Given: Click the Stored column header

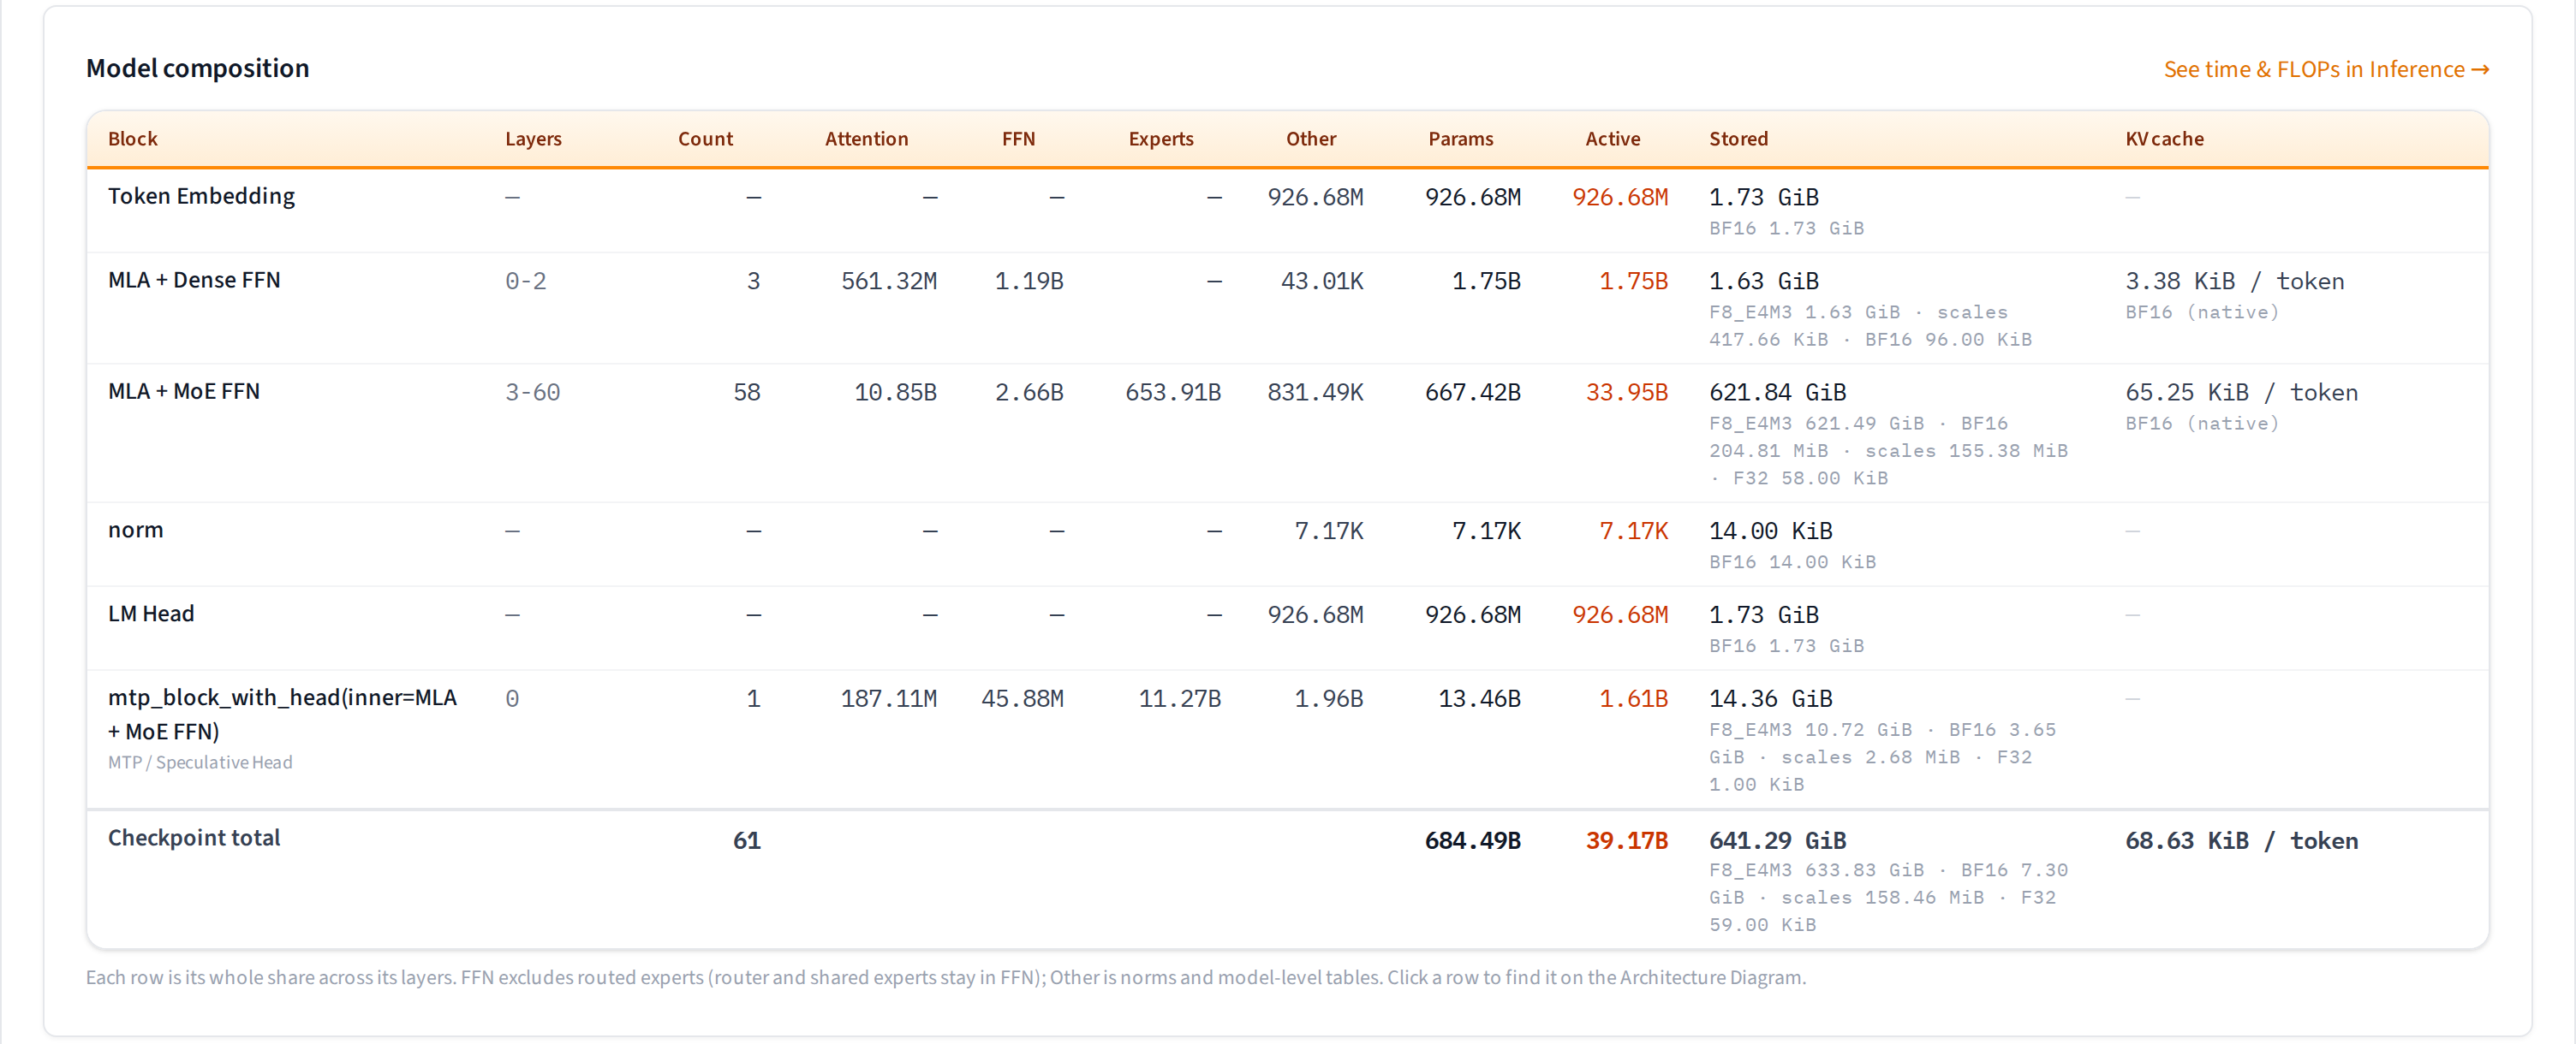Looking at the screenshot, I should pos(1738,139).
